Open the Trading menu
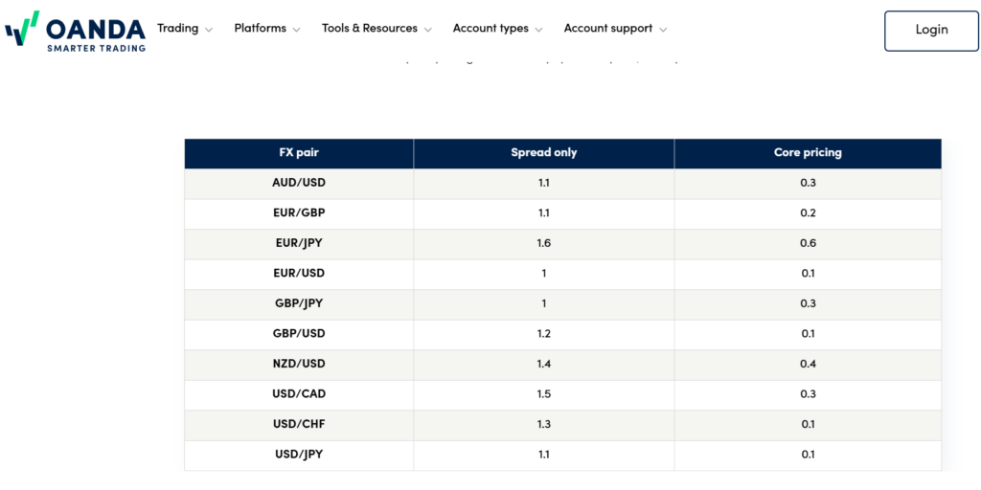 177,28
